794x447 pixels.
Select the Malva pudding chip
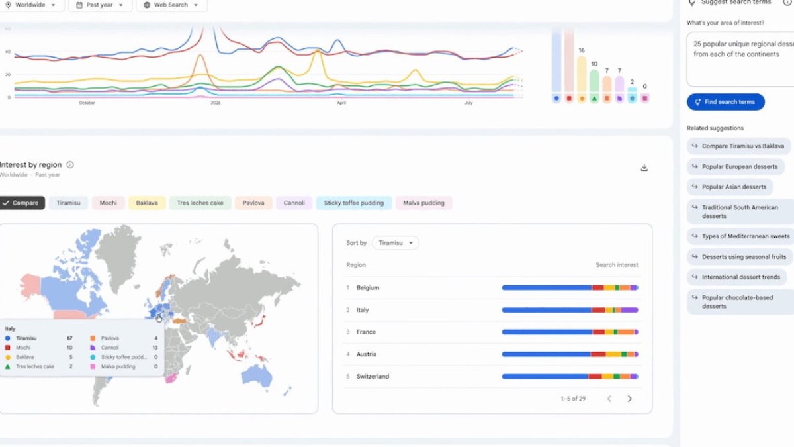coord(423,203)
